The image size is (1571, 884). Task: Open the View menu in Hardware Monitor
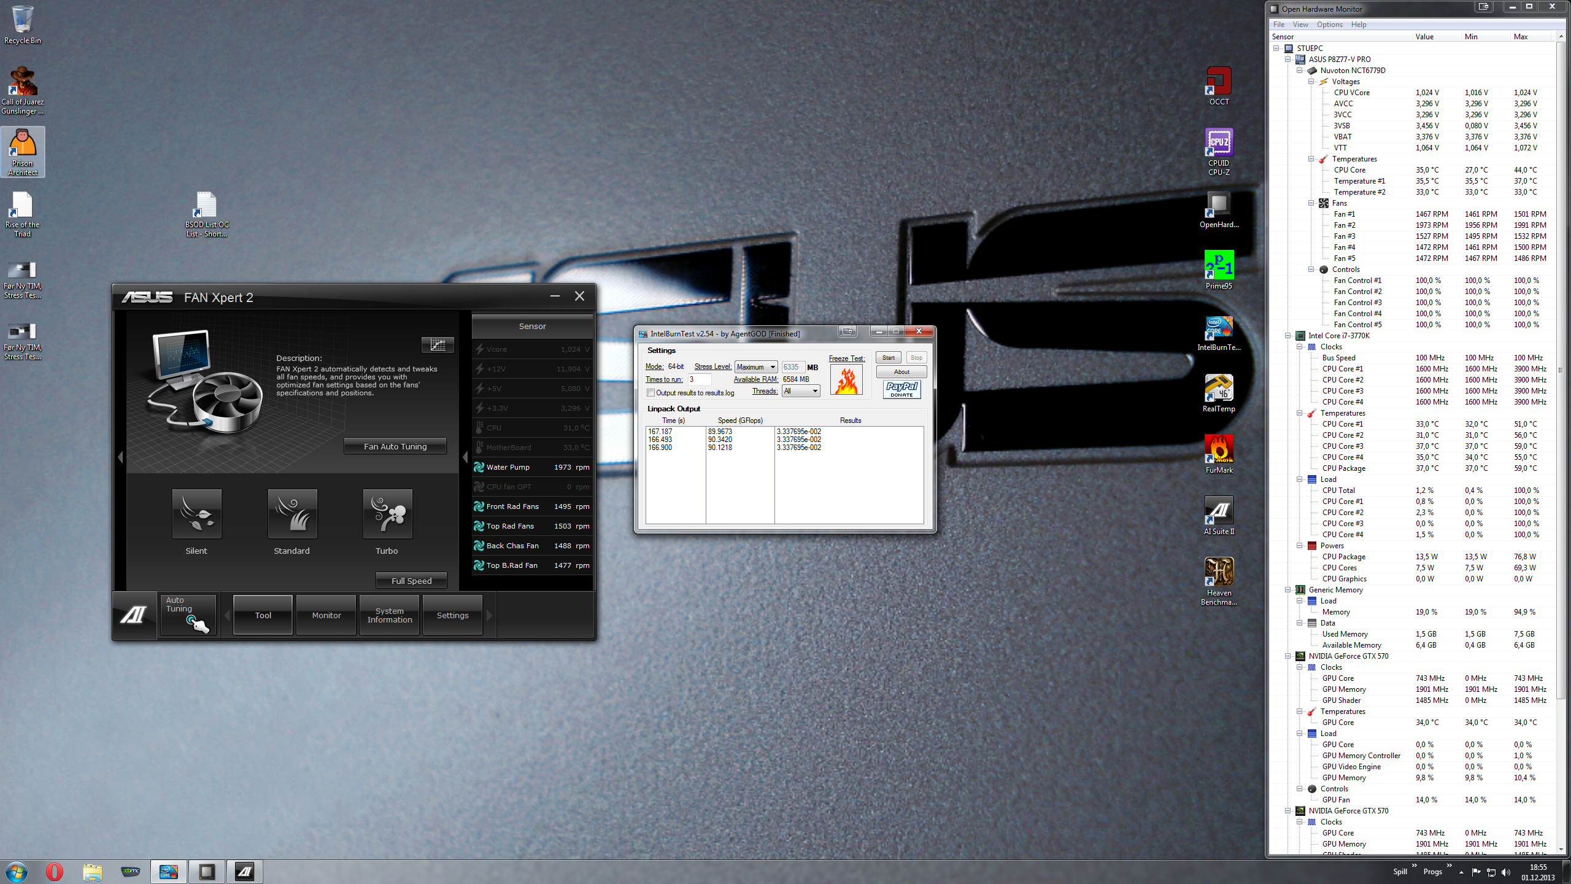pyautogui.click(x=1300, y=25)
